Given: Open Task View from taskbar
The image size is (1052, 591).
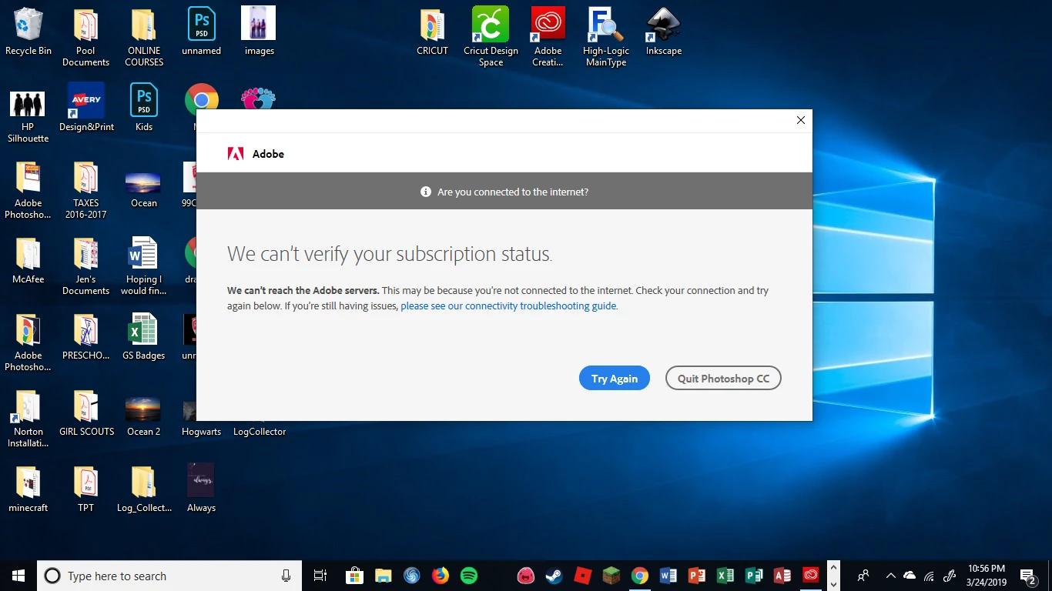Looking at the screenshot, I should tap(320, 576).
